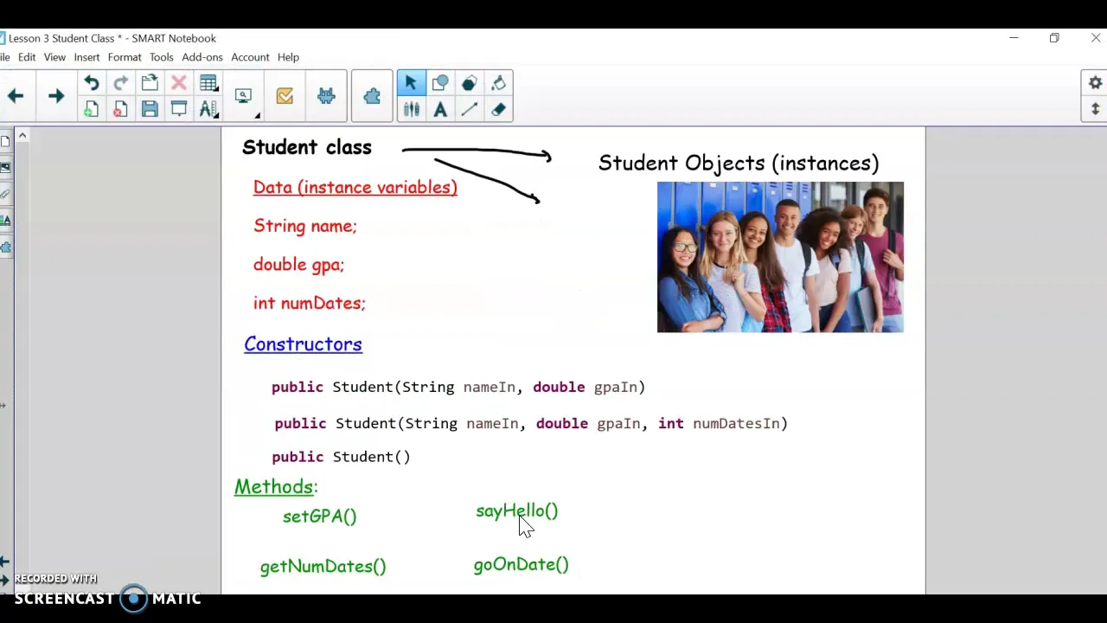Open the Attachments paperclip tab
The width and height of the screenshot is (1107, 623).
(5, 194)
